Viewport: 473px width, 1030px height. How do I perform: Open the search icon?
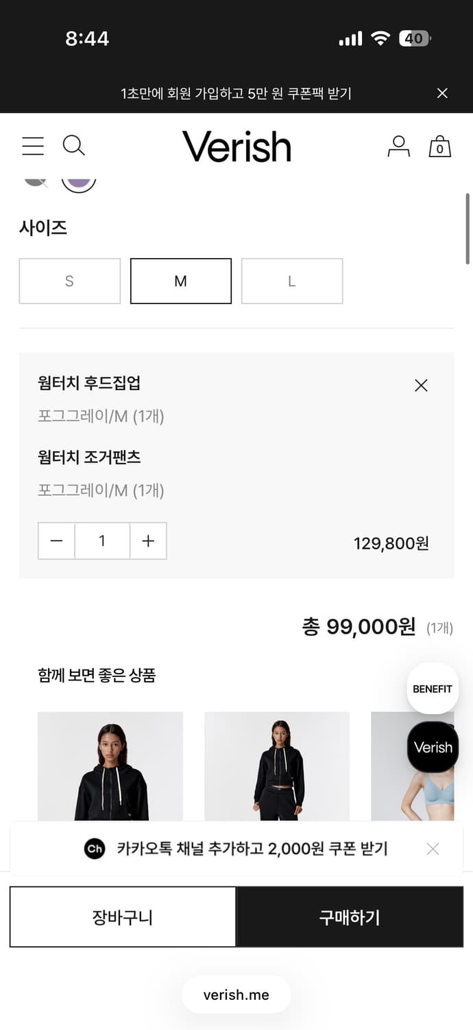tap(74, 146)
